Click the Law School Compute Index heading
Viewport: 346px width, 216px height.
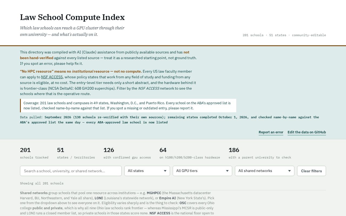click(x=72, y=17)
